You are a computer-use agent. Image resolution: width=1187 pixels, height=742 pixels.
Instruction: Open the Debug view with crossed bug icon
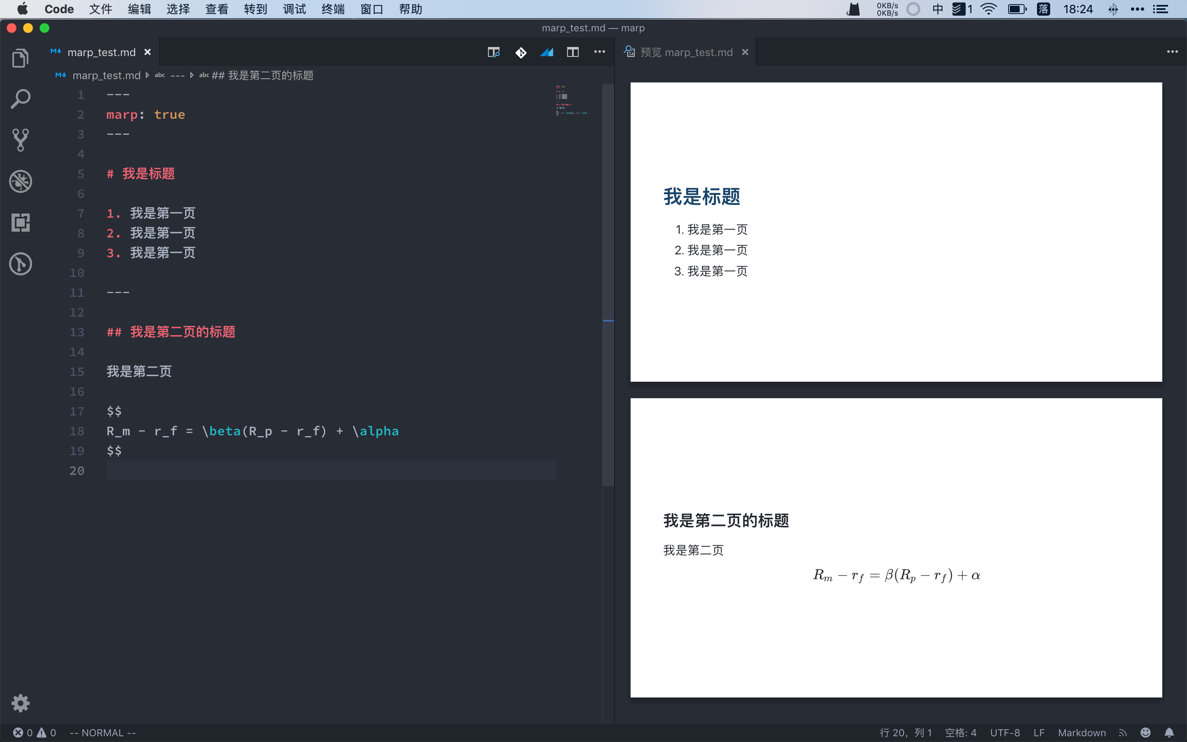(20, 181)
